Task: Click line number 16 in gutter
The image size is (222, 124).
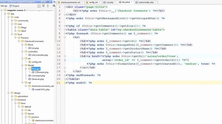Action: tap(59, 64)
